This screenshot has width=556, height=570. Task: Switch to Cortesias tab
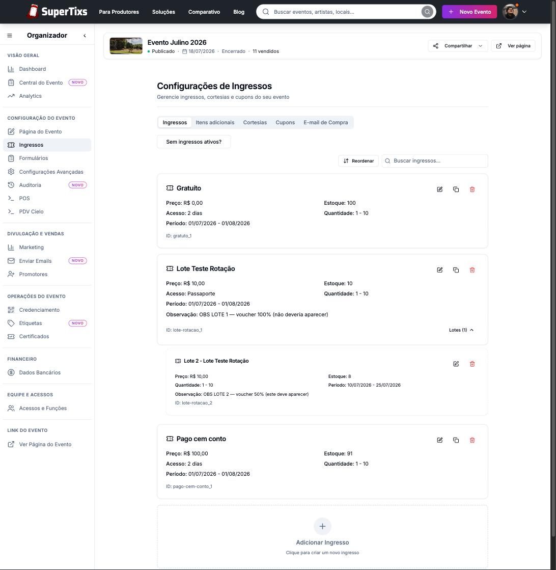point(255,122)
